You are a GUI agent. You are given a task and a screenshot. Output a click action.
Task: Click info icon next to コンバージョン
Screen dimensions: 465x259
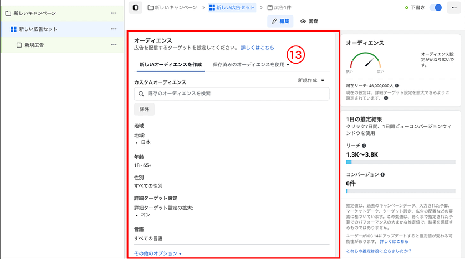(x=383, y=174)
